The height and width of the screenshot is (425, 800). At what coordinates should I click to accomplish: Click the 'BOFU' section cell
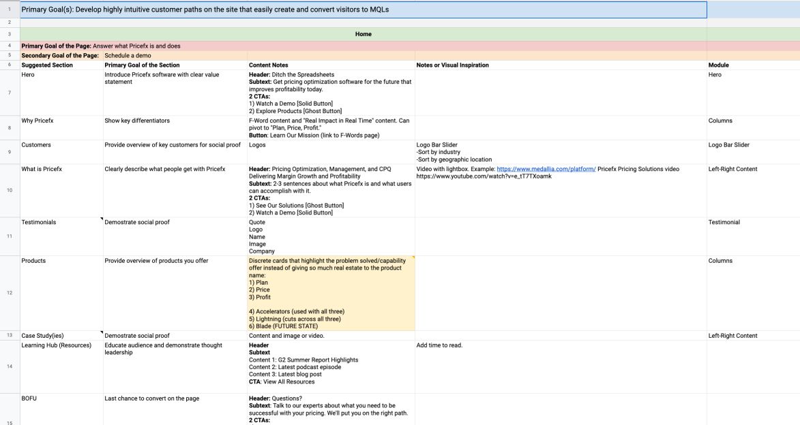click(x=62, y=409)
